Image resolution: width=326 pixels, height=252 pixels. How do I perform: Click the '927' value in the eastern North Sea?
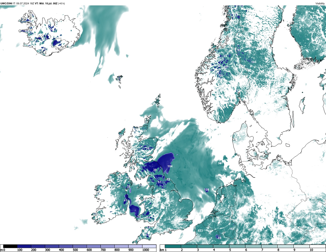click(x=221, y=163)
